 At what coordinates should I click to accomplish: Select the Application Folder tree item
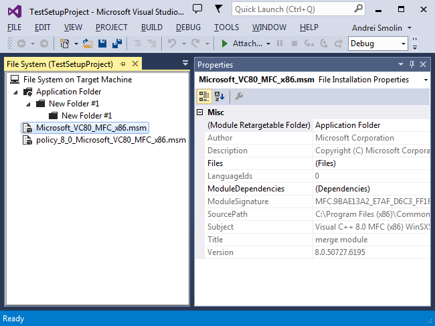(68, 92)
